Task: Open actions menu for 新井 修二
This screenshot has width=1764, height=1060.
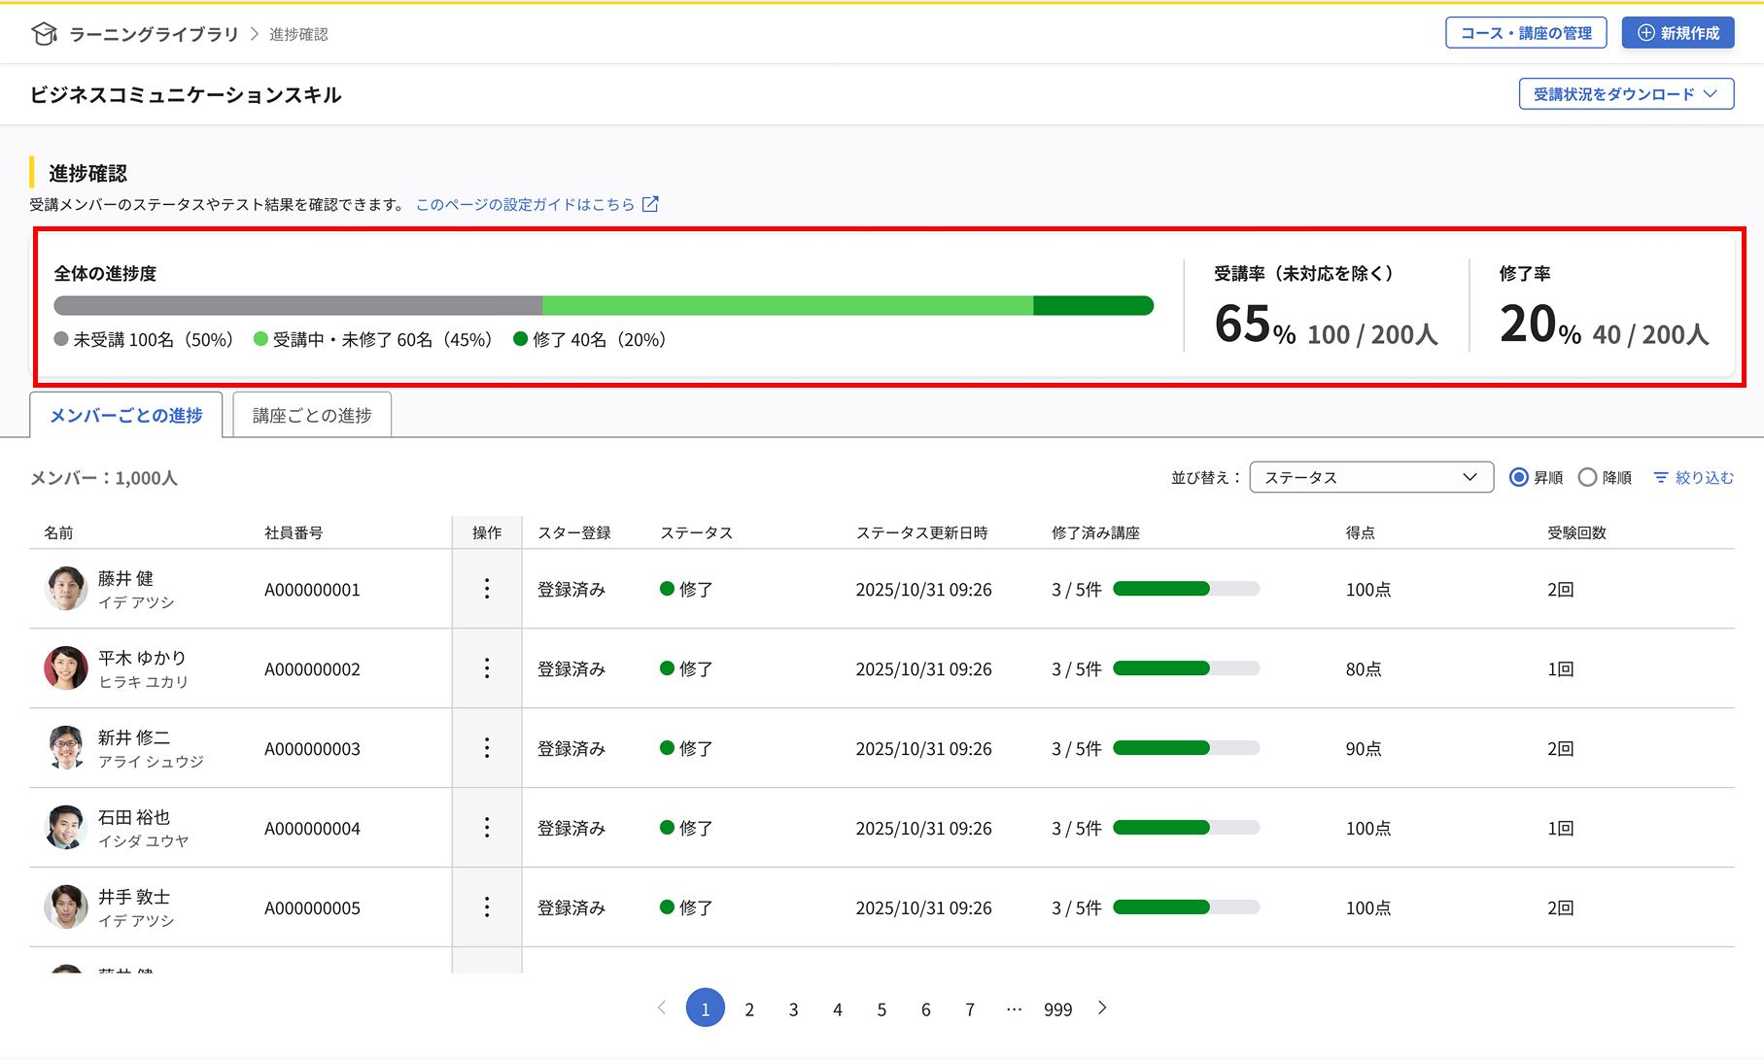Action: [487, 748]
